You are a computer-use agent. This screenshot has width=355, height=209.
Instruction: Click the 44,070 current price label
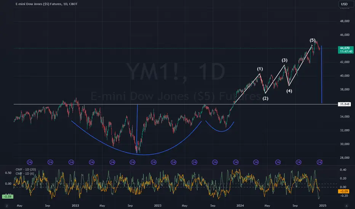346,50
